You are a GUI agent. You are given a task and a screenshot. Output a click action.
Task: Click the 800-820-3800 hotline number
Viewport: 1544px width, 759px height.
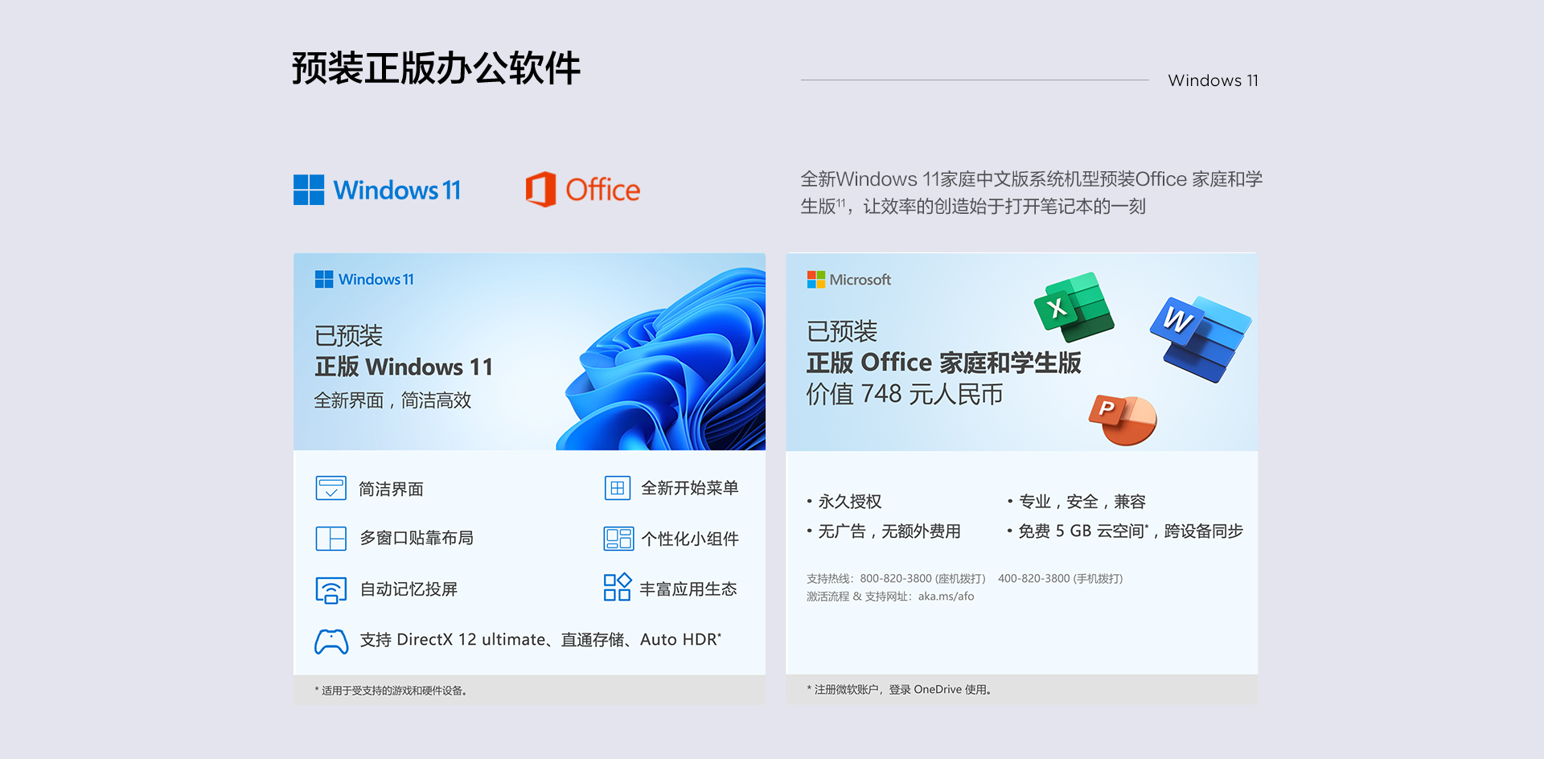[x=896, y=578]
